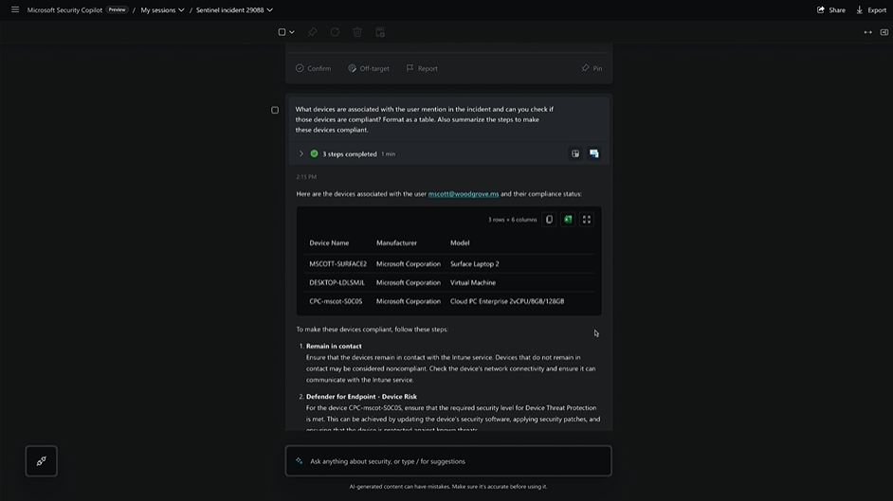Rerun the selected prompt using refresh icon
The image size is (893, 501).
pyautogui.click(x=335, y=32)
